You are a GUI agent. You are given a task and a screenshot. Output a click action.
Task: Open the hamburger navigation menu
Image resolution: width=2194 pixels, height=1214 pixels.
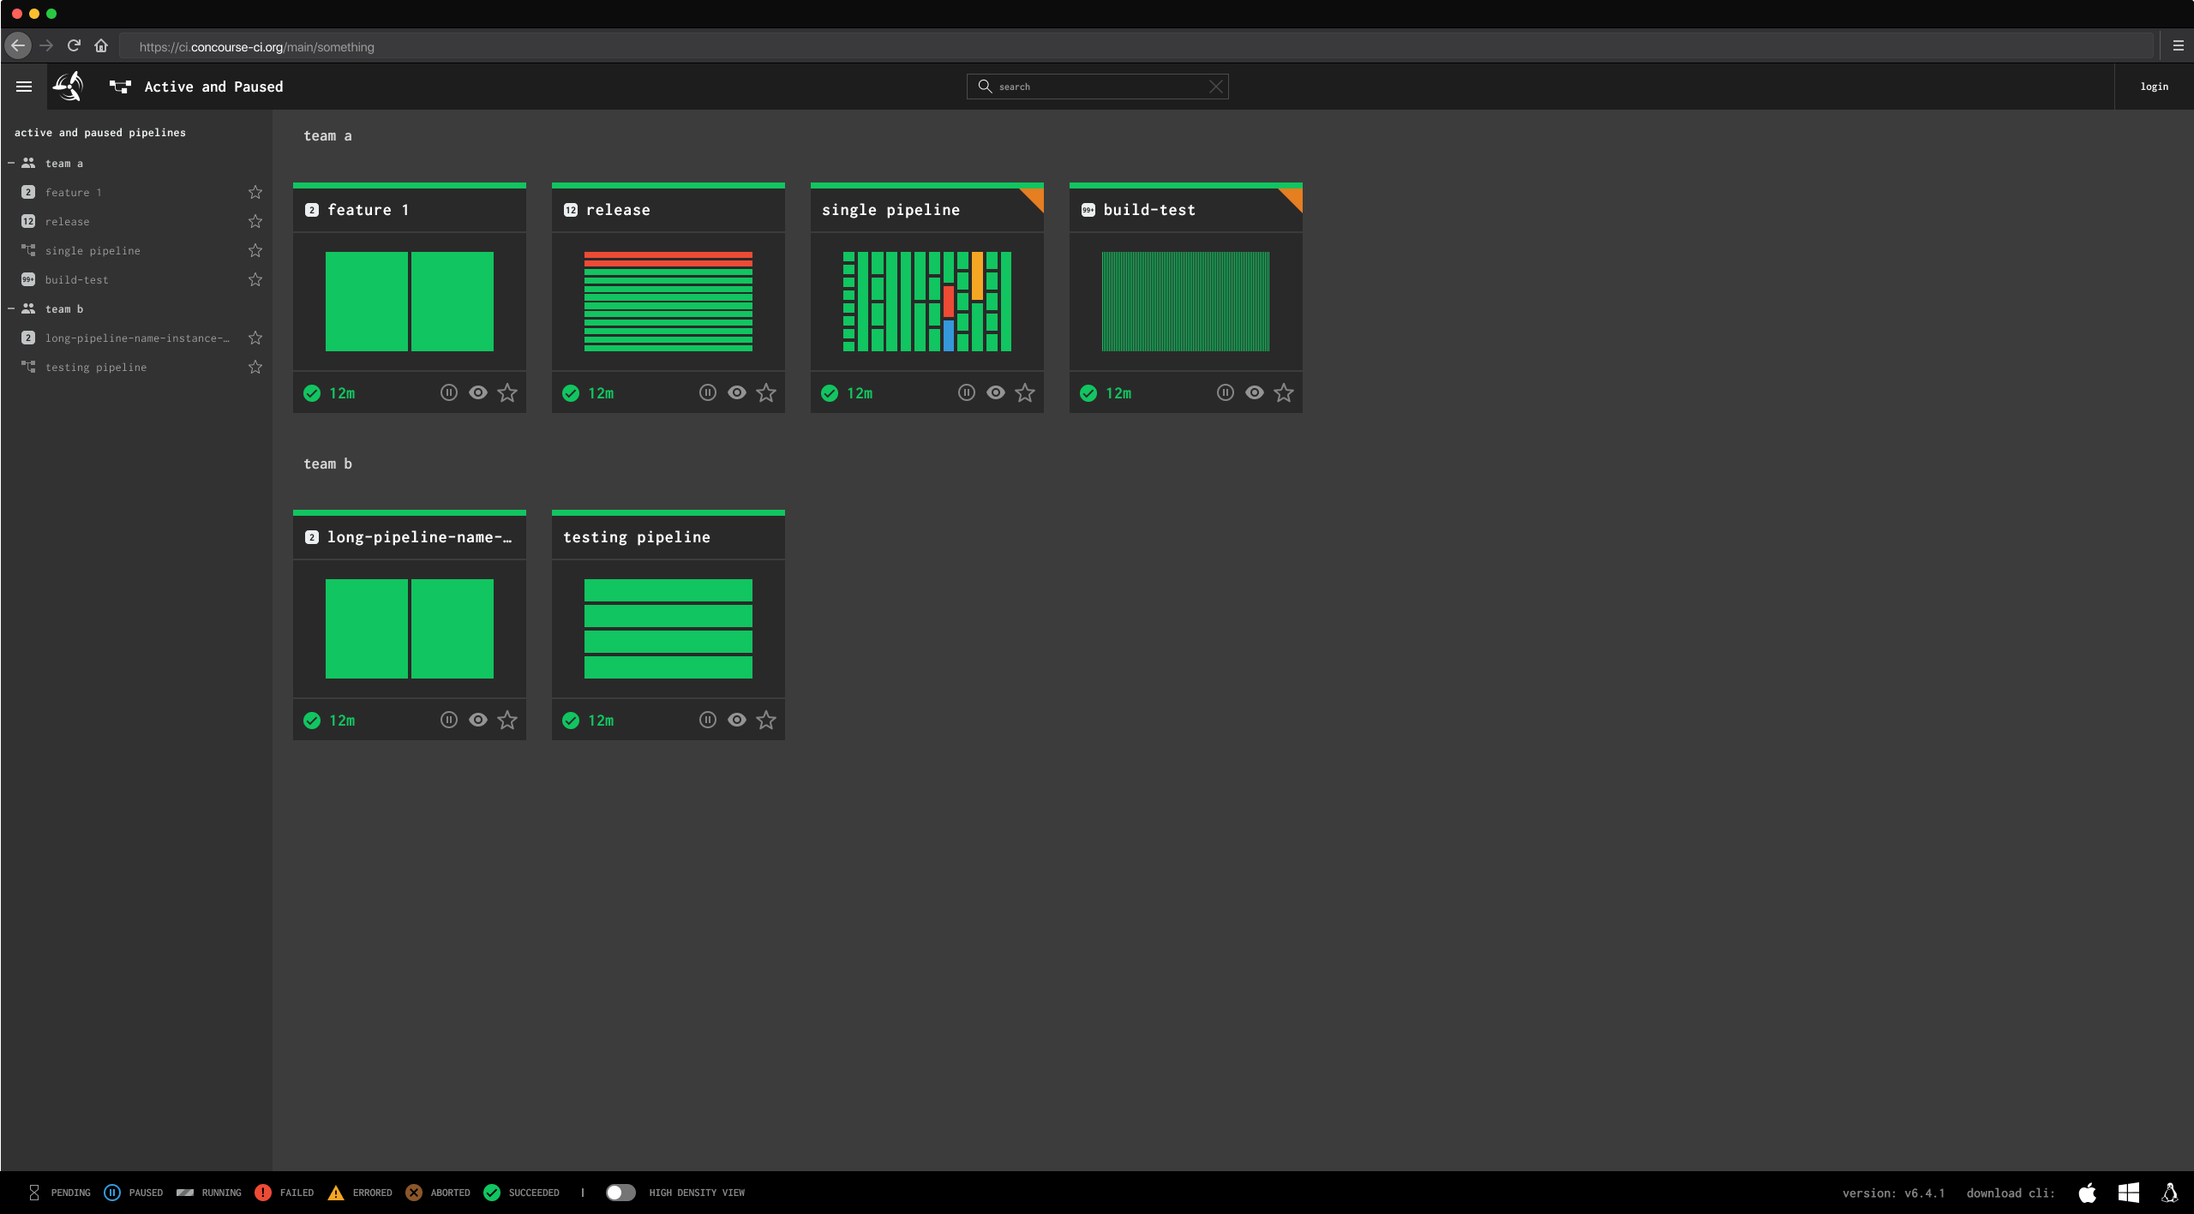click(x=24, y=86)
